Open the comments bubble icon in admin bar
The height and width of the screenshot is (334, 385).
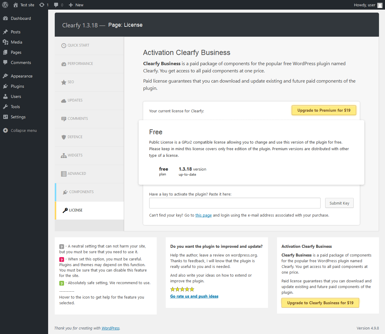point(56,5)
